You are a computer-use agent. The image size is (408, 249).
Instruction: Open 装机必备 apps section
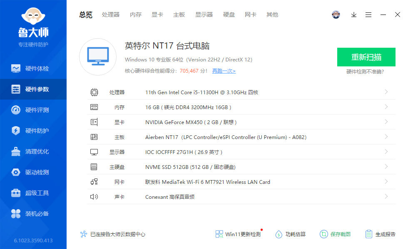click(33, 214)
